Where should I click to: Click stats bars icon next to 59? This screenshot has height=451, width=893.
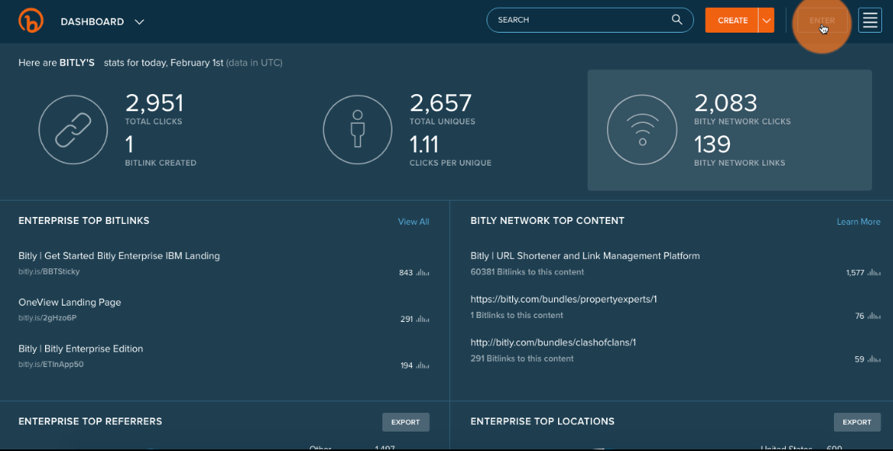pos(874,359)
